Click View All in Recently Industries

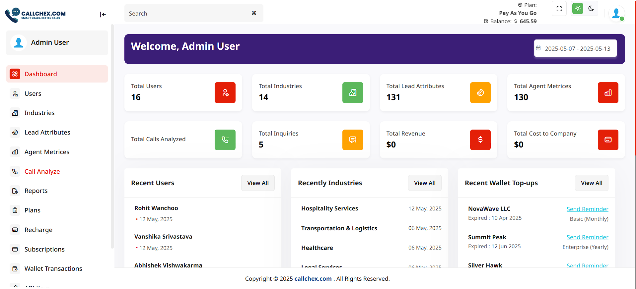tap(425, 183)
